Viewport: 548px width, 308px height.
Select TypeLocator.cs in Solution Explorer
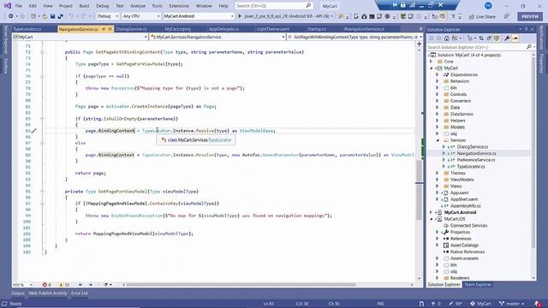471,167
